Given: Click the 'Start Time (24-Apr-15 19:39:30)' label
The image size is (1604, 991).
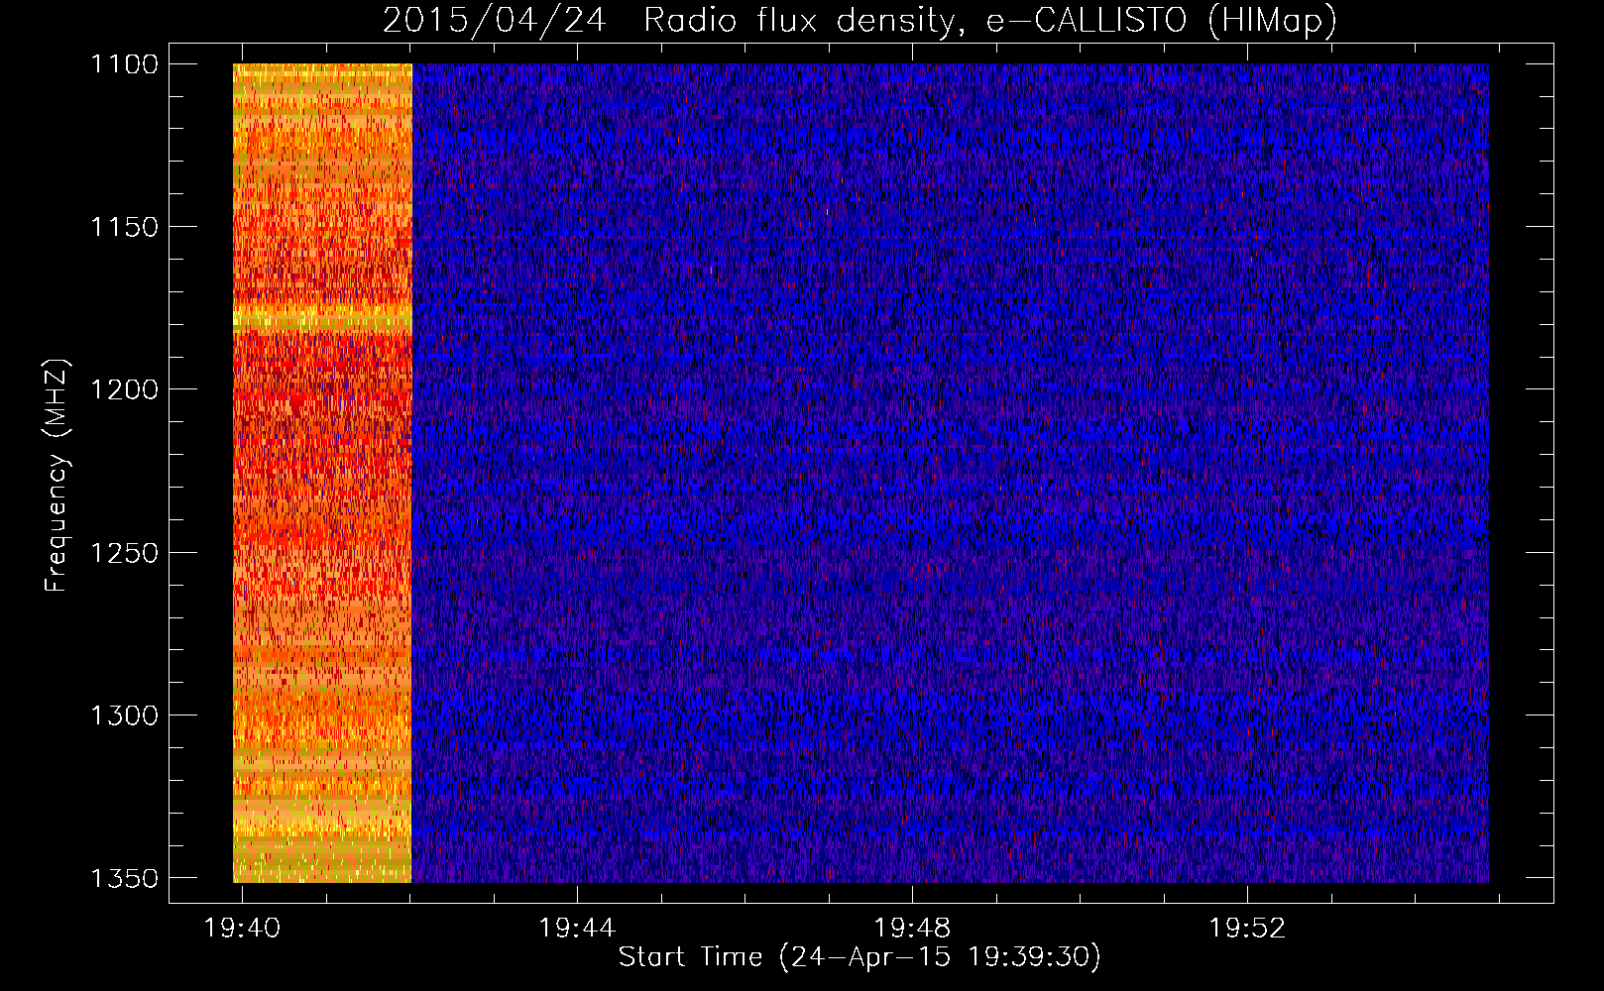Looking at the screenshot, I should pos(859,957).
